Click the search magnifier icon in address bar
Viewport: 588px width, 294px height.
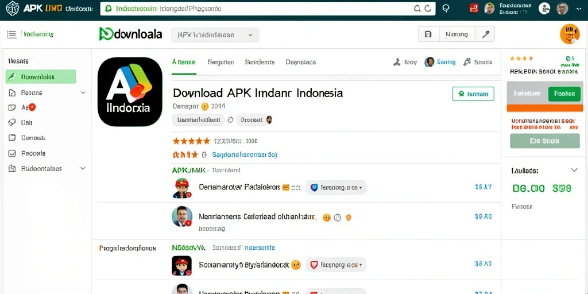click(417, 9)
